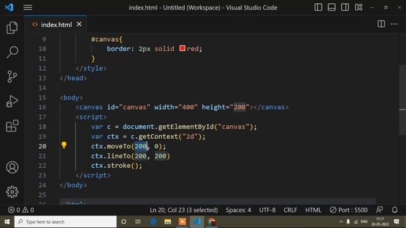406x228 pixels.
Task: Open the Windows Action Center icon
Action: click(396, 222)
